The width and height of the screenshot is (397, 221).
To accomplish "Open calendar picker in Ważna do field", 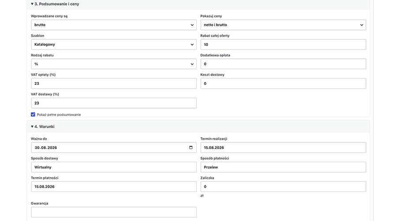I will tap(191, 148).
